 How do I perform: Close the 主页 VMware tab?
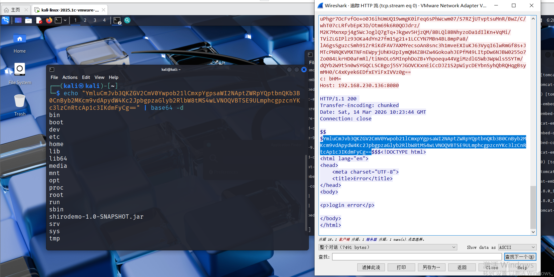click(x=26, y=10)
